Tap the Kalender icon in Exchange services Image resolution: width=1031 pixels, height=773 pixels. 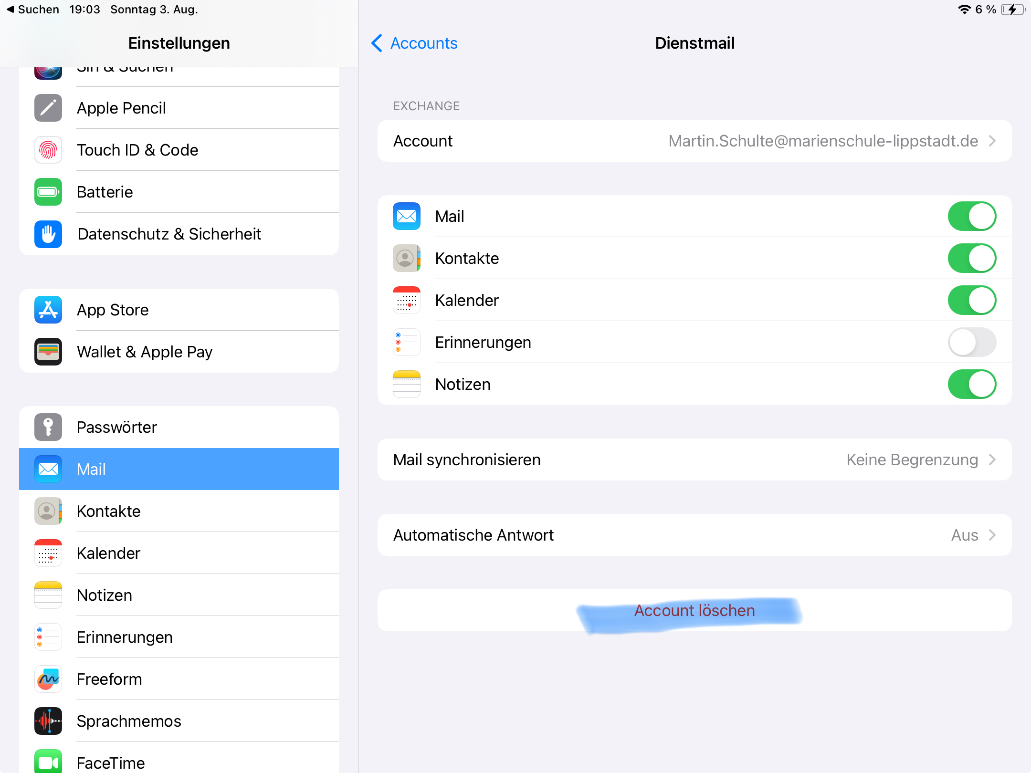coord(407,300)
